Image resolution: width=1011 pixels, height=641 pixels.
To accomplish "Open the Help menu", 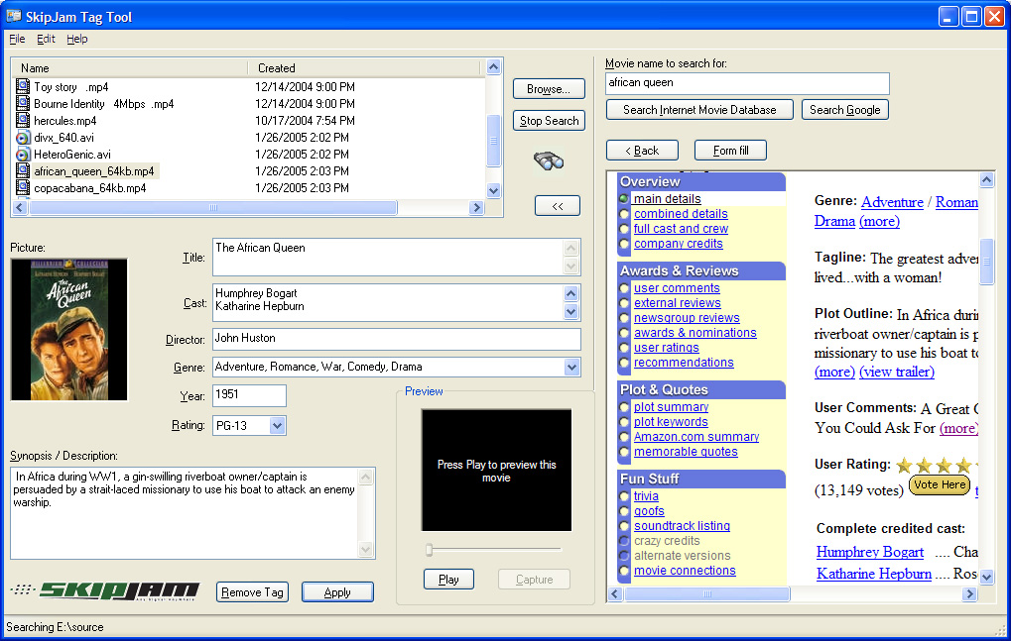I will click(76, 39).
